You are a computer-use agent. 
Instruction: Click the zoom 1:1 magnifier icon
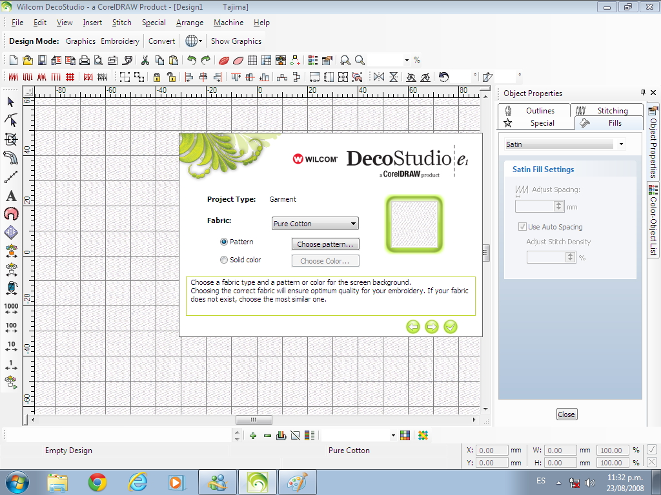coord(345,60)
